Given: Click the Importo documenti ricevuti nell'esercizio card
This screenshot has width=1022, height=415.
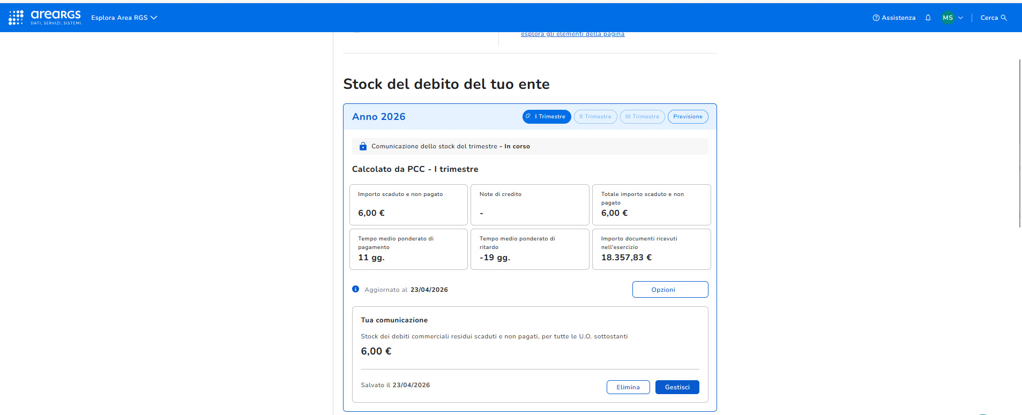Looking at the screenshot, I should tap(651, 249).
